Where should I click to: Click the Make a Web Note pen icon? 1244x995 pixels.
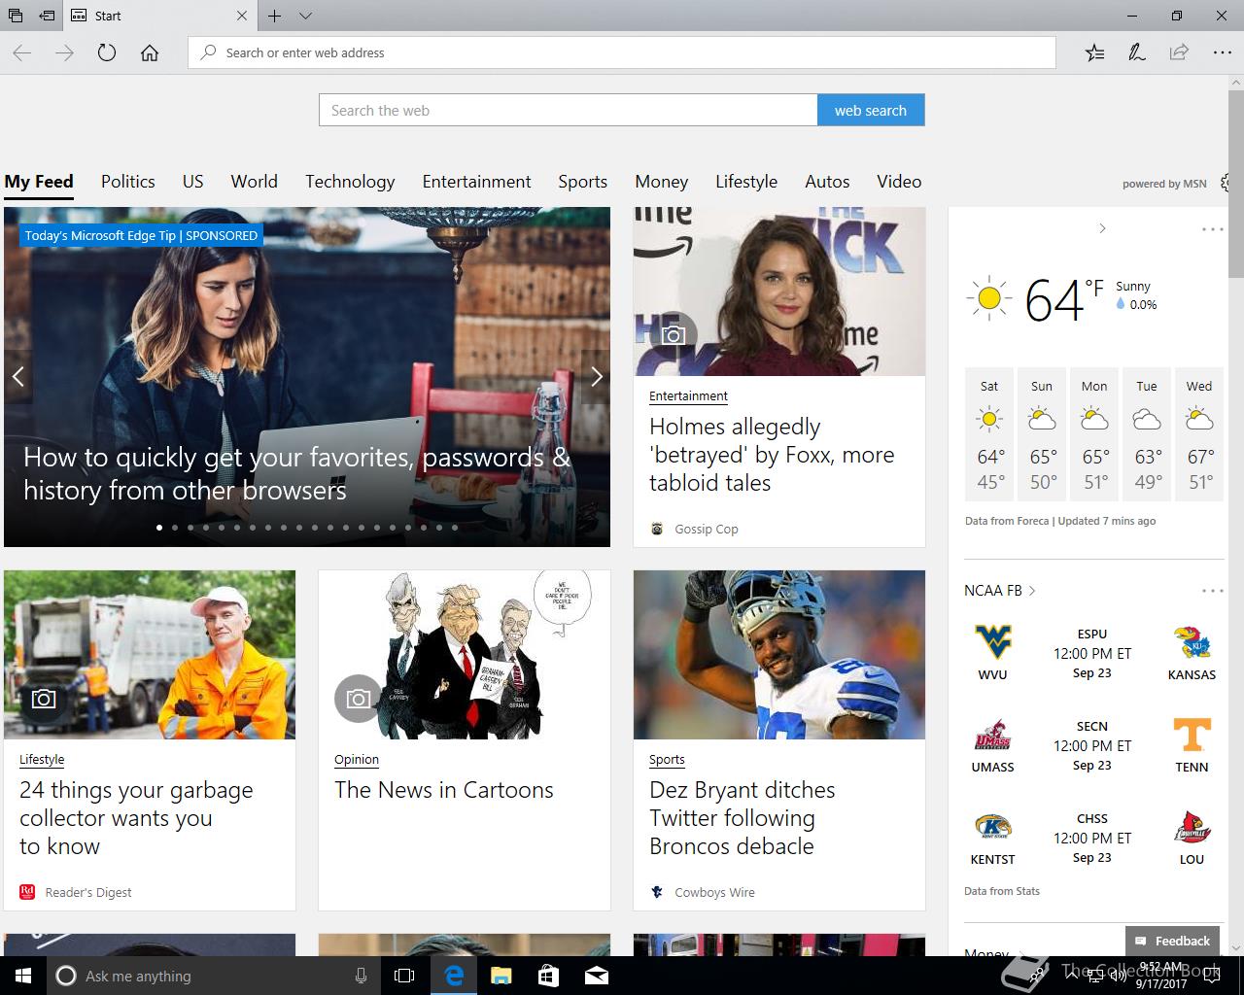(1137, 53)
